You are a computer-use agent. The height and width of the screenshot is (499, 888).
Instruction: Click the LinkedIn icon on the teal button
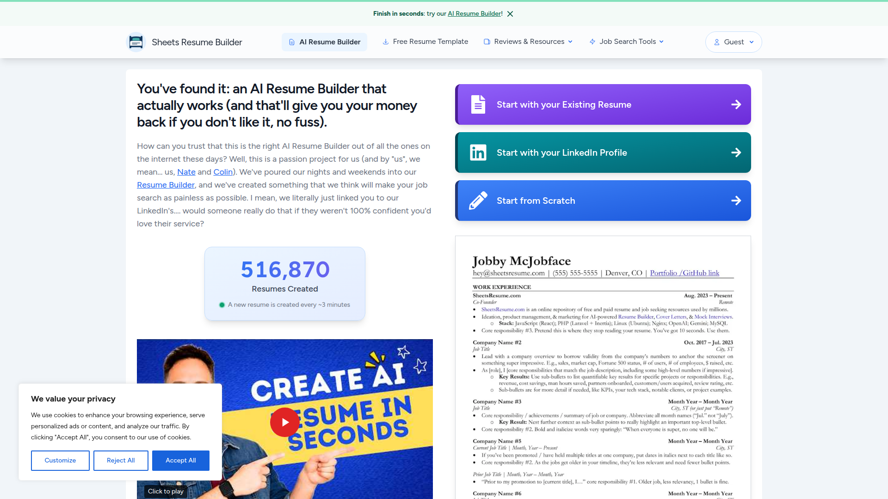[478, 152]
